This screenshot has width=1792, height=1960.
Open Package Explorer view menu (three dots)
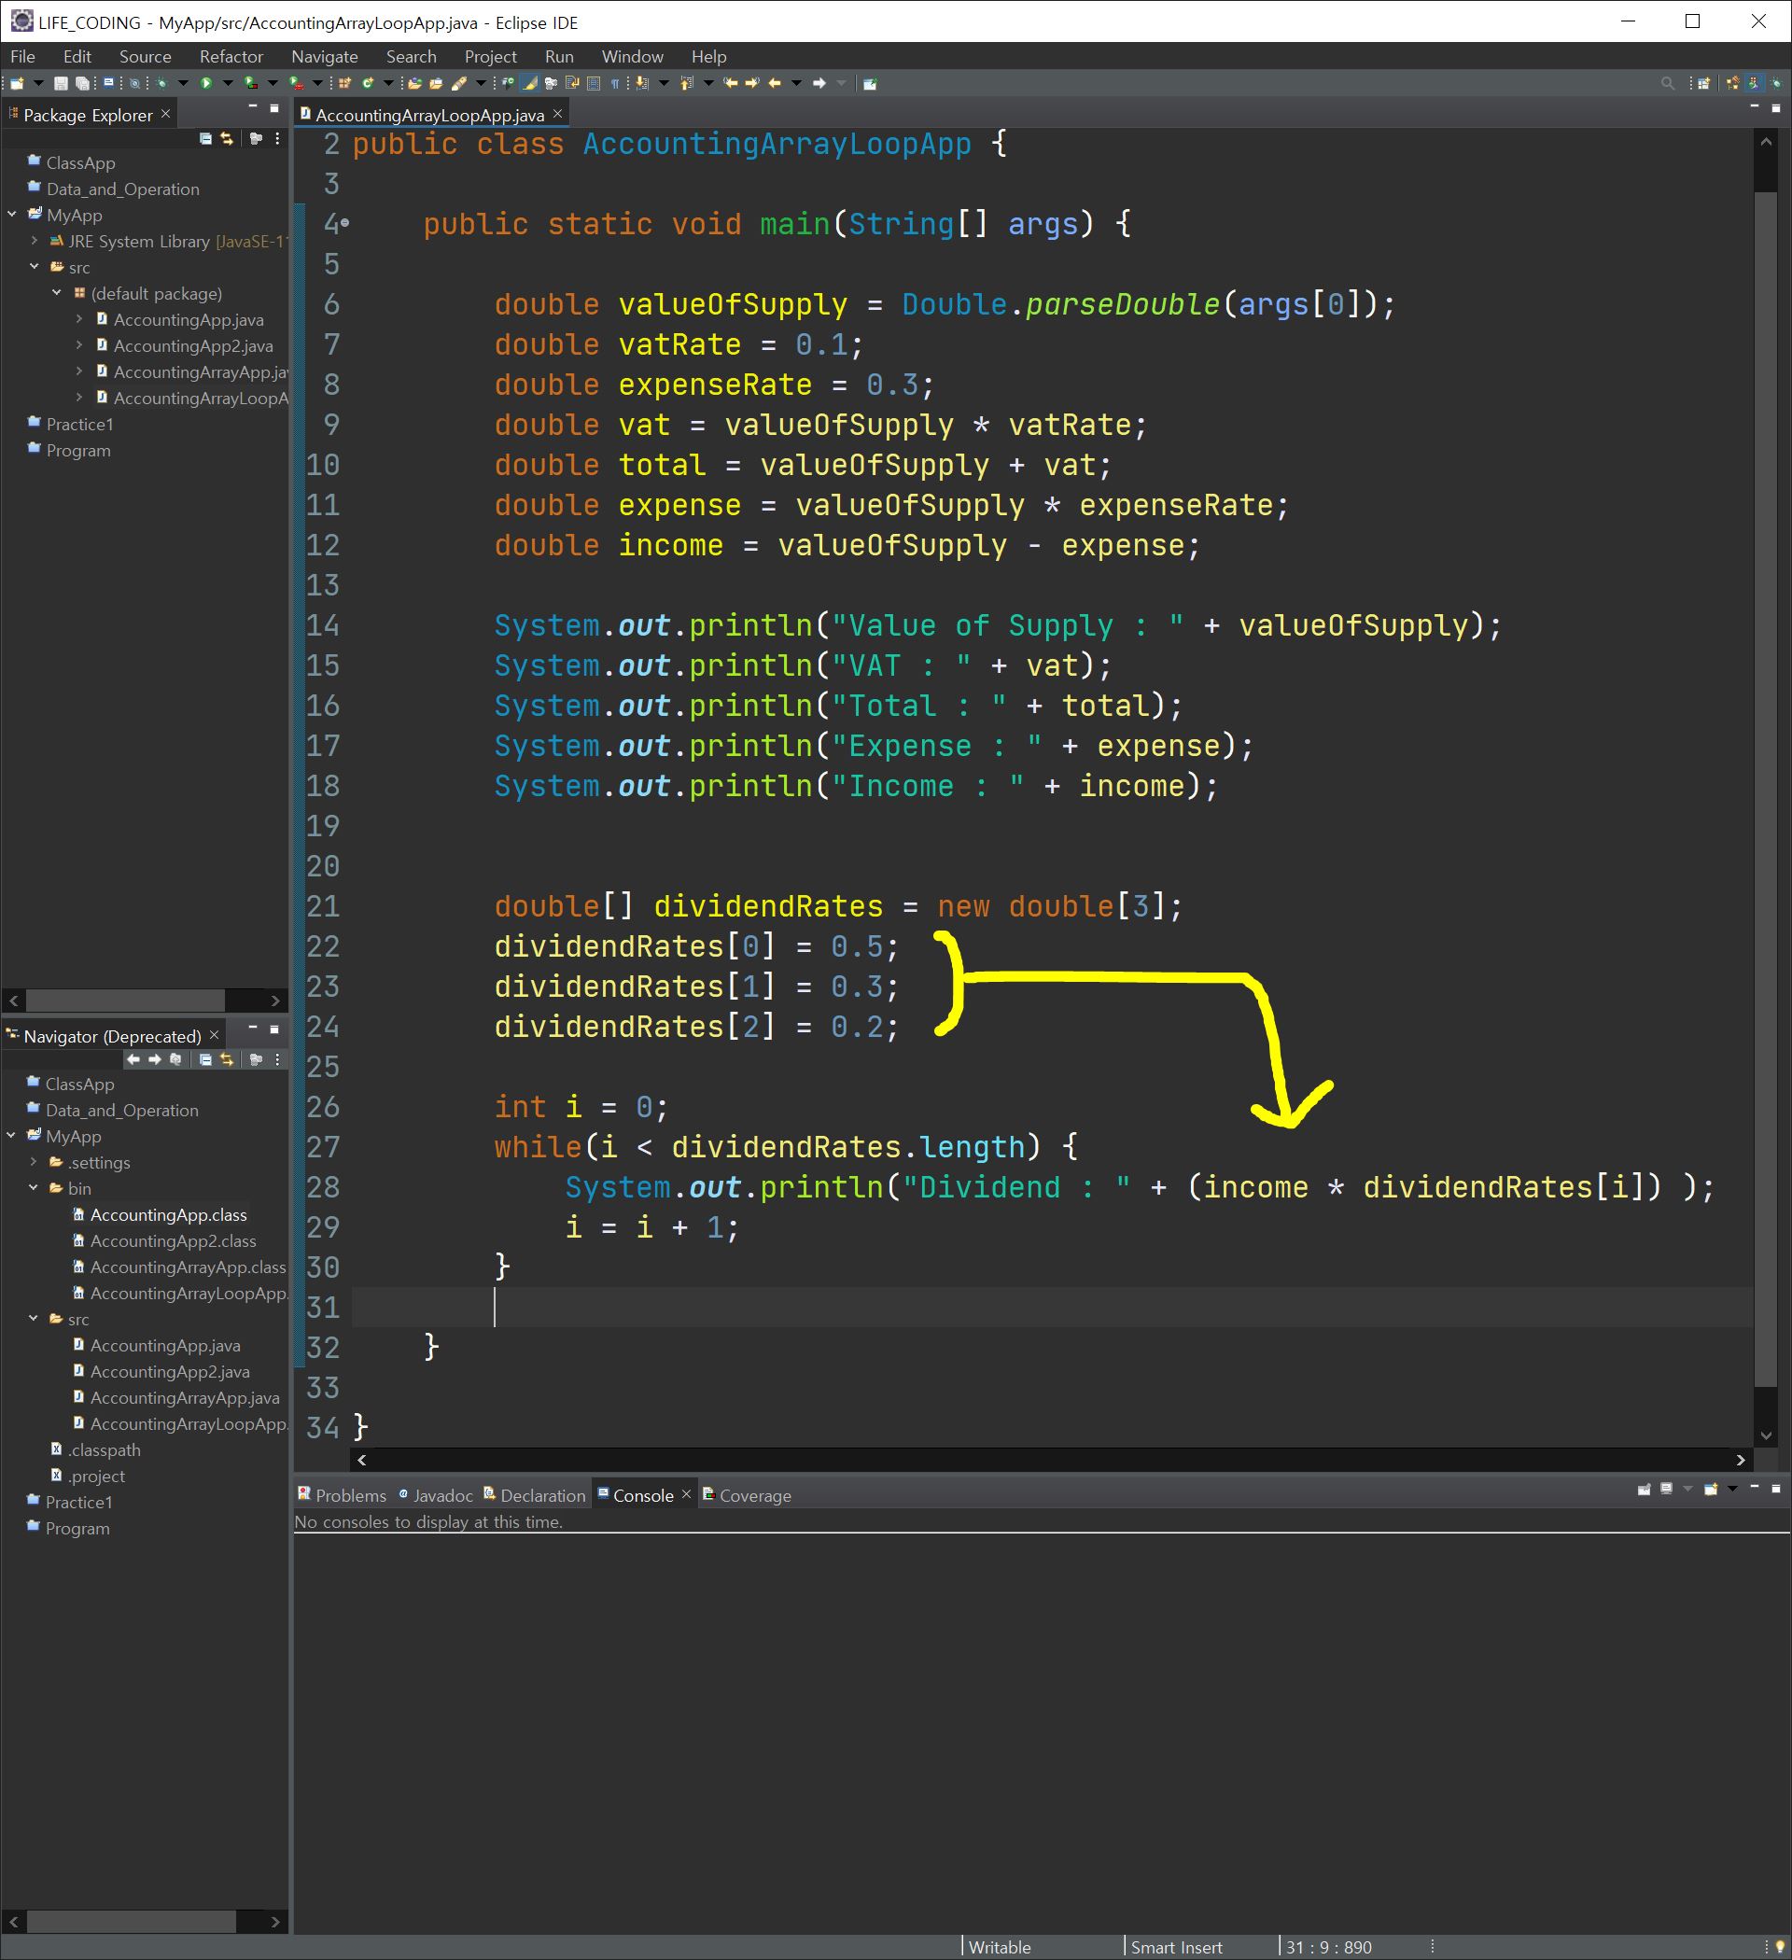[x=278, y=139]
